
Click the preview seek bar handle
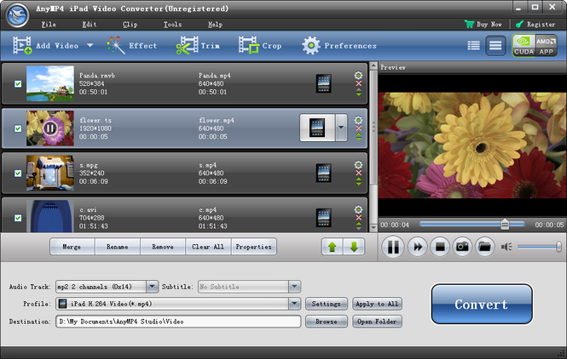pos(505,225)
